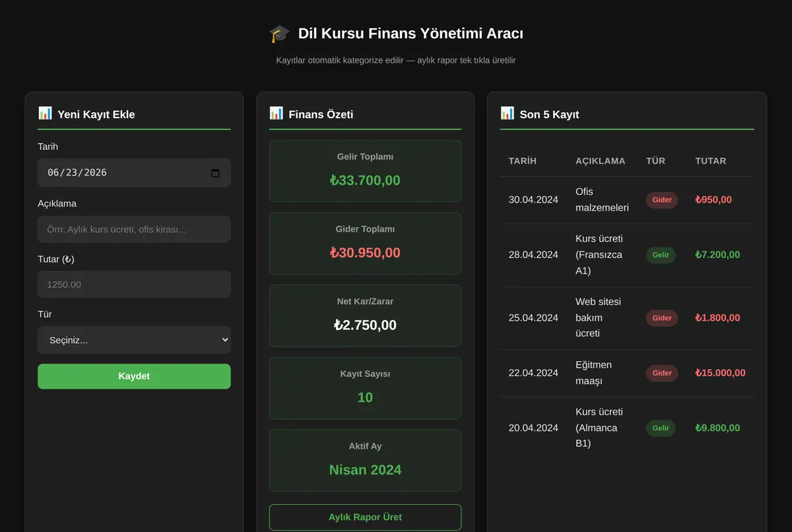Click the amount ₺7.200,00

pos(717,255)
